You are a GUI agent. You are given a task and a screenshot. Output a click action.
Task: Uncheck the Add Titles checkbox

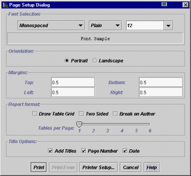click(x=51, y=151)
